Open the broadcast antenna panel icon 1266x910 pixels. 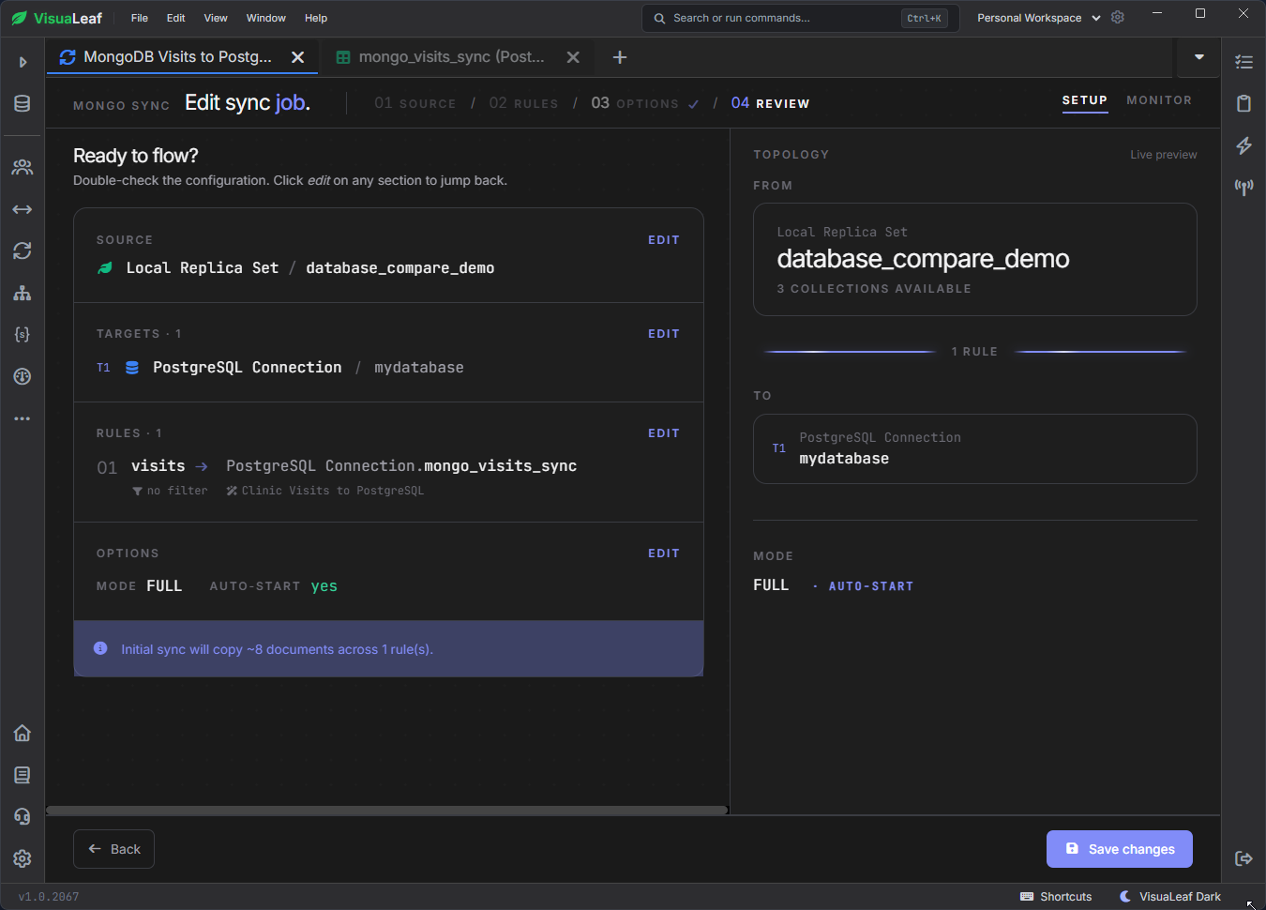[1244, 187]
